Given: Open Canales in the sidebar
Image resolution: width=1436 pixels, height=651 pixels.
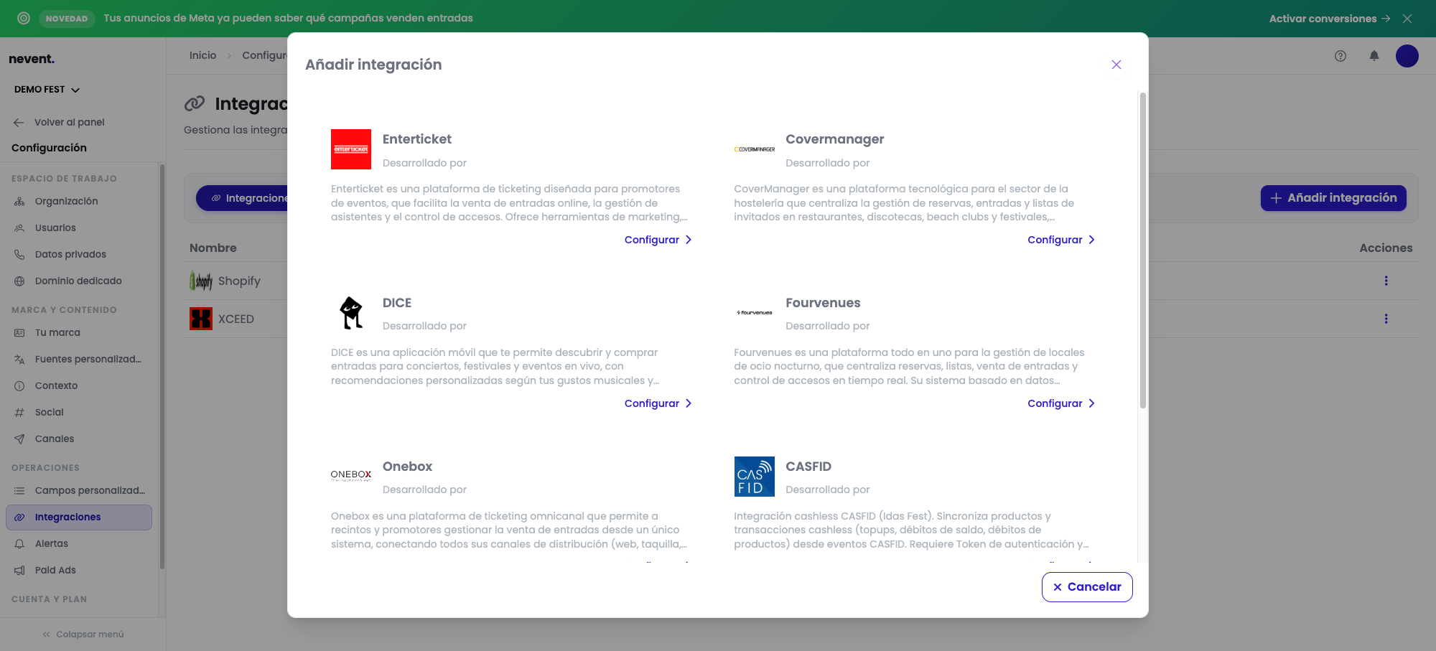Looking at the screenshot, I should click(79, 439).
